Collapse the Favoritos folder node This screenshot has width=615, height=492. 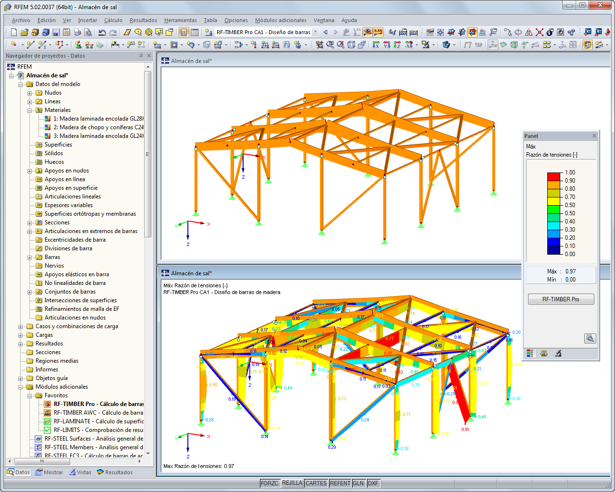[x=30, y=395]
